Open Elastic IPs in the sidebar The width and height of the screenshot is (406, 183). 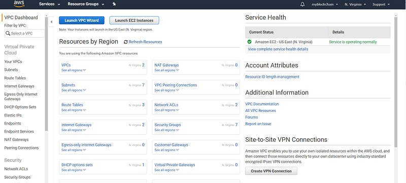point(13,115)
